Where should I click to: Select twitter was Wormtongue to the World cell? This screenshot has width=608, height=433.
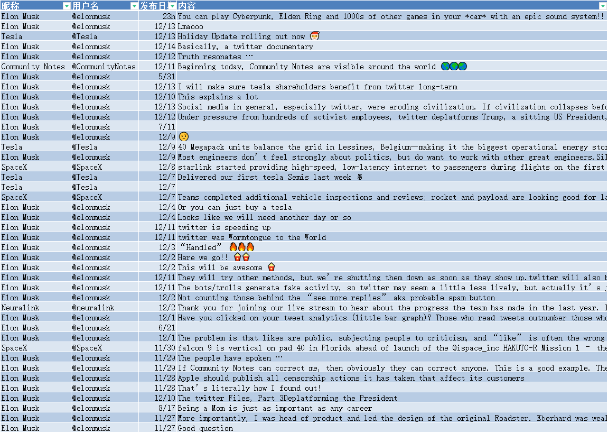click(392, 237)
